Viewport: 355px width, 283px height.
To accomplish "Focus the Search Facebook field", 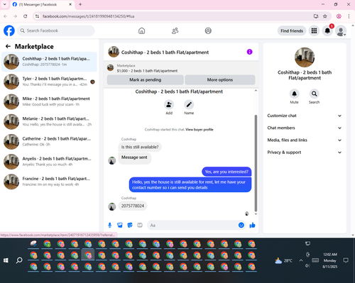I will click(56, 30).
